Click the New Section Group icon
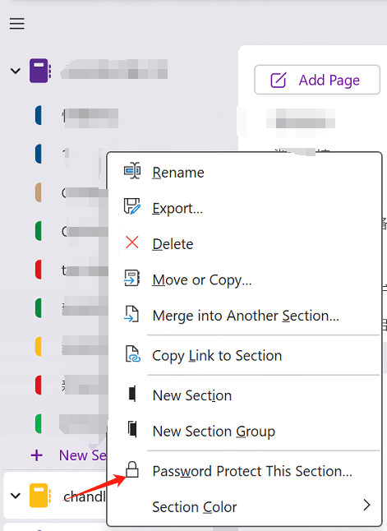 pos(132,429)
